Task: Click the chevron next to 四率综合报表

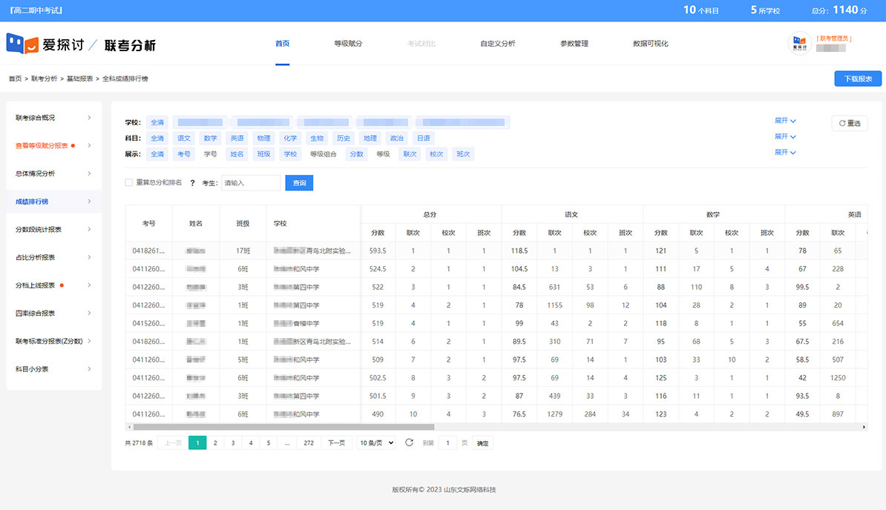Action: 89,314
